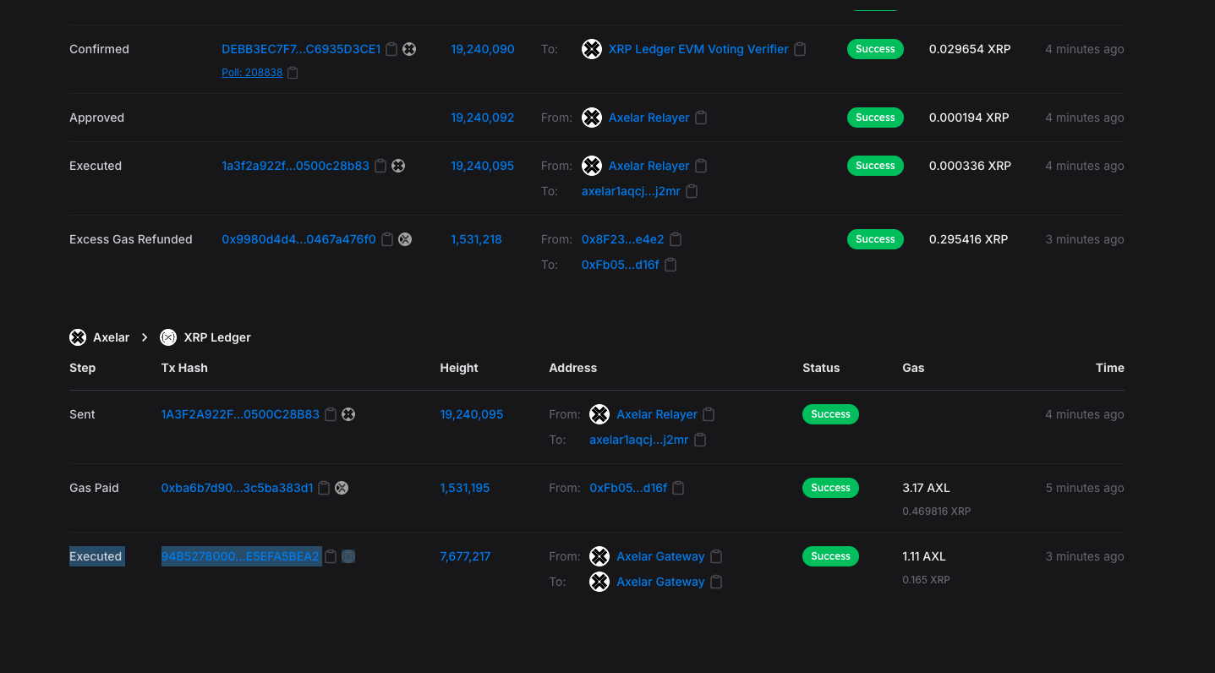Copy the 94B5278000...E5EFA5BEA2 hash

coord(331,556)
